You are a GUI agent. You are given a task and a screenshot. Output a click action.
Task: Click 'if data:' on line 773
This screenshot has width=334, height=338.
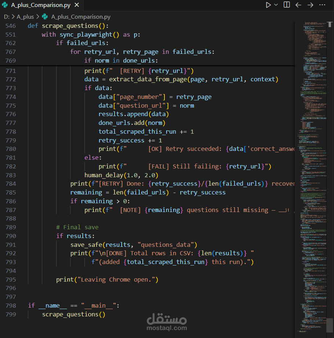pyautogui.click(x=98, y=88)
